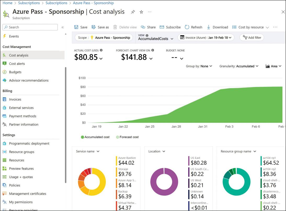Change Invoice date range Jan 19-Feb 18
The width and height of the screenshot is (286, 211).
pyautogui.click(x=206, y=38)
